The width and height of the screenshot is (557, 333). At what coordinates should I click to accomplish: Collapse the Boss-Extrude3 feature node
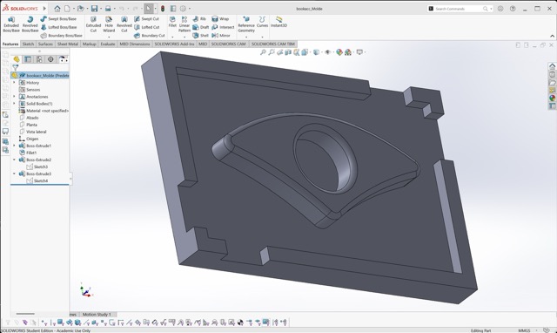coord(14,173)
